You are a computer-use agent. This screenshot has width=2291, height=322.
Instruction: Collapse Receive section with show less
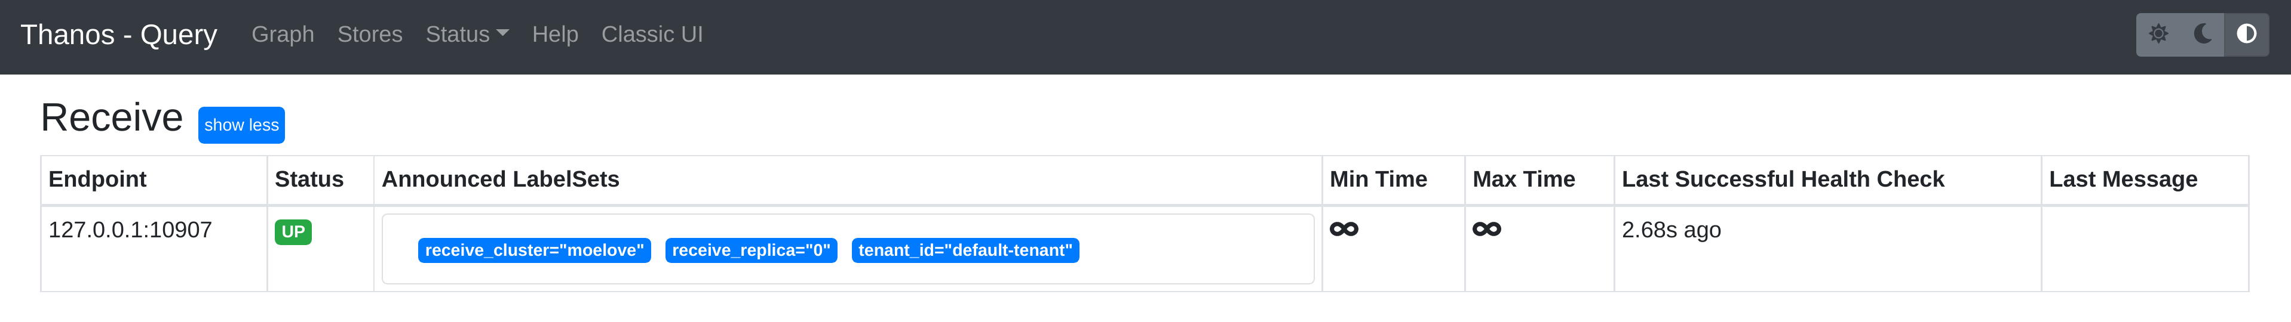point(241,125)
